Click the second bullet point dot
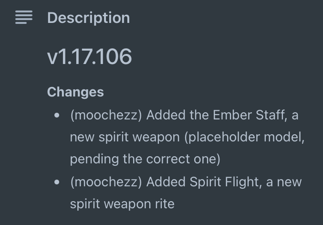 pos(57,182)
